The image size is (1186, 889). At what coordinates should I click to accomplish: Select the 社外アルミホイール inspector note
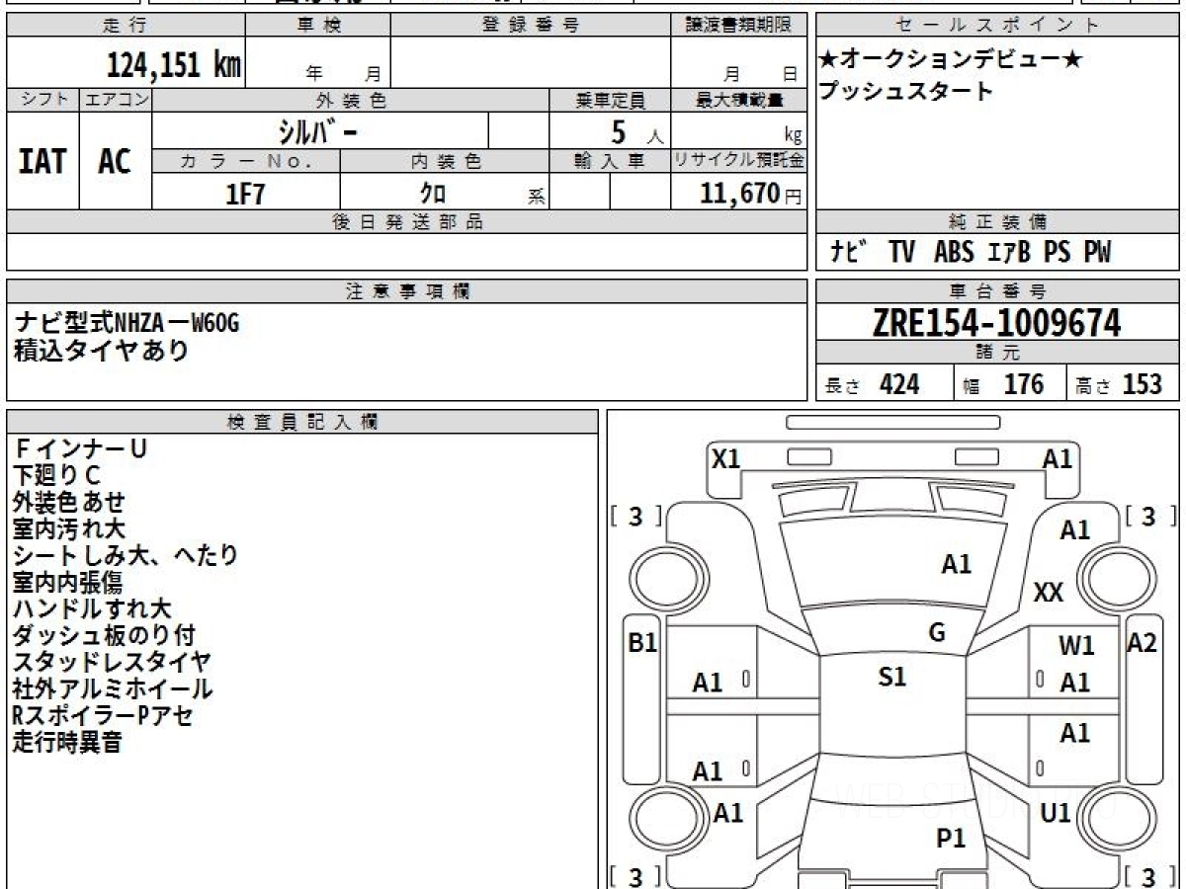(113, 689)
